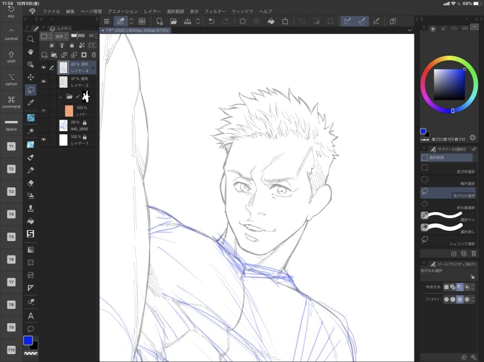Select the Text tool (A icon)
This screenshot has height=362, width=484.
[x=30, y=315]
